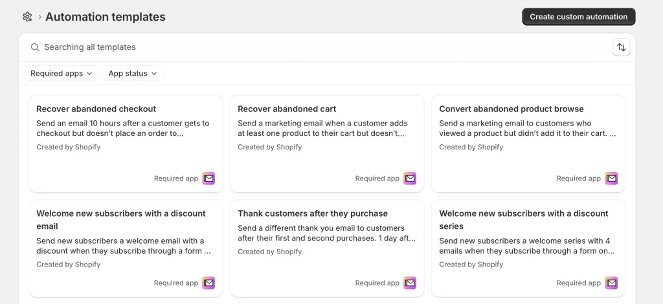Choose Thank customers after they purchase template
Viewport: 663px width, 304px height.
coord(312,213)
